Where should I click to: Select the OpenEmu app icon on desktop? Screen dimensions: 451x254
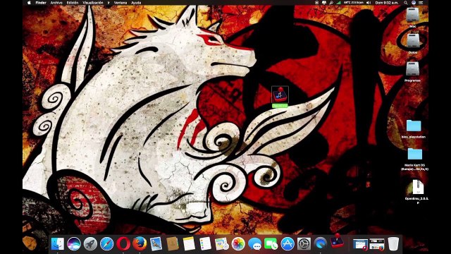280,95
